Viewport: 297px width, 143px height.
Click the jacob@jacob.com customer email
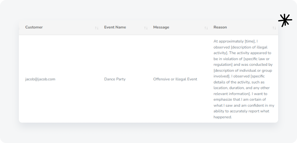tap(40, 79)
